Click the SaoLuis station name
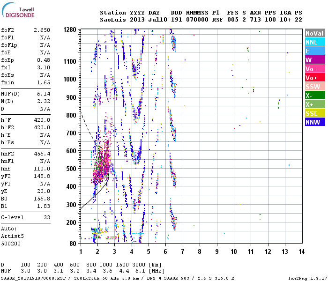The image size is (328, 281). (x=113, y=20)
